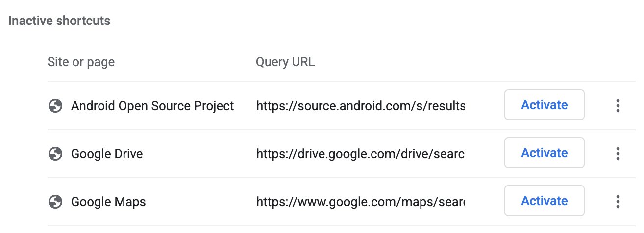The image size is (644, 233).
Task: Click the Query URL column header
Action: click(285, 62)
